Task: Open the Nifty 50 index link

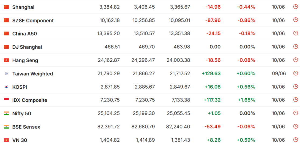Action: (22, 114)
